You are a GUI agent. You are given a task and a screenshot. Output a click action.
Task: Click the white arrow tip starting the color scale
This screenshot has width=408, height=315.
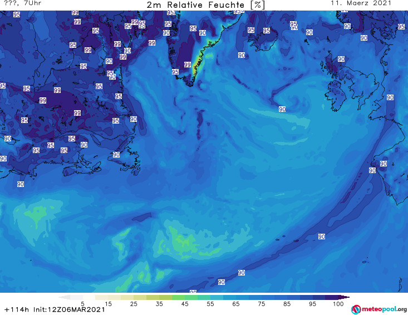coord(64,297)
